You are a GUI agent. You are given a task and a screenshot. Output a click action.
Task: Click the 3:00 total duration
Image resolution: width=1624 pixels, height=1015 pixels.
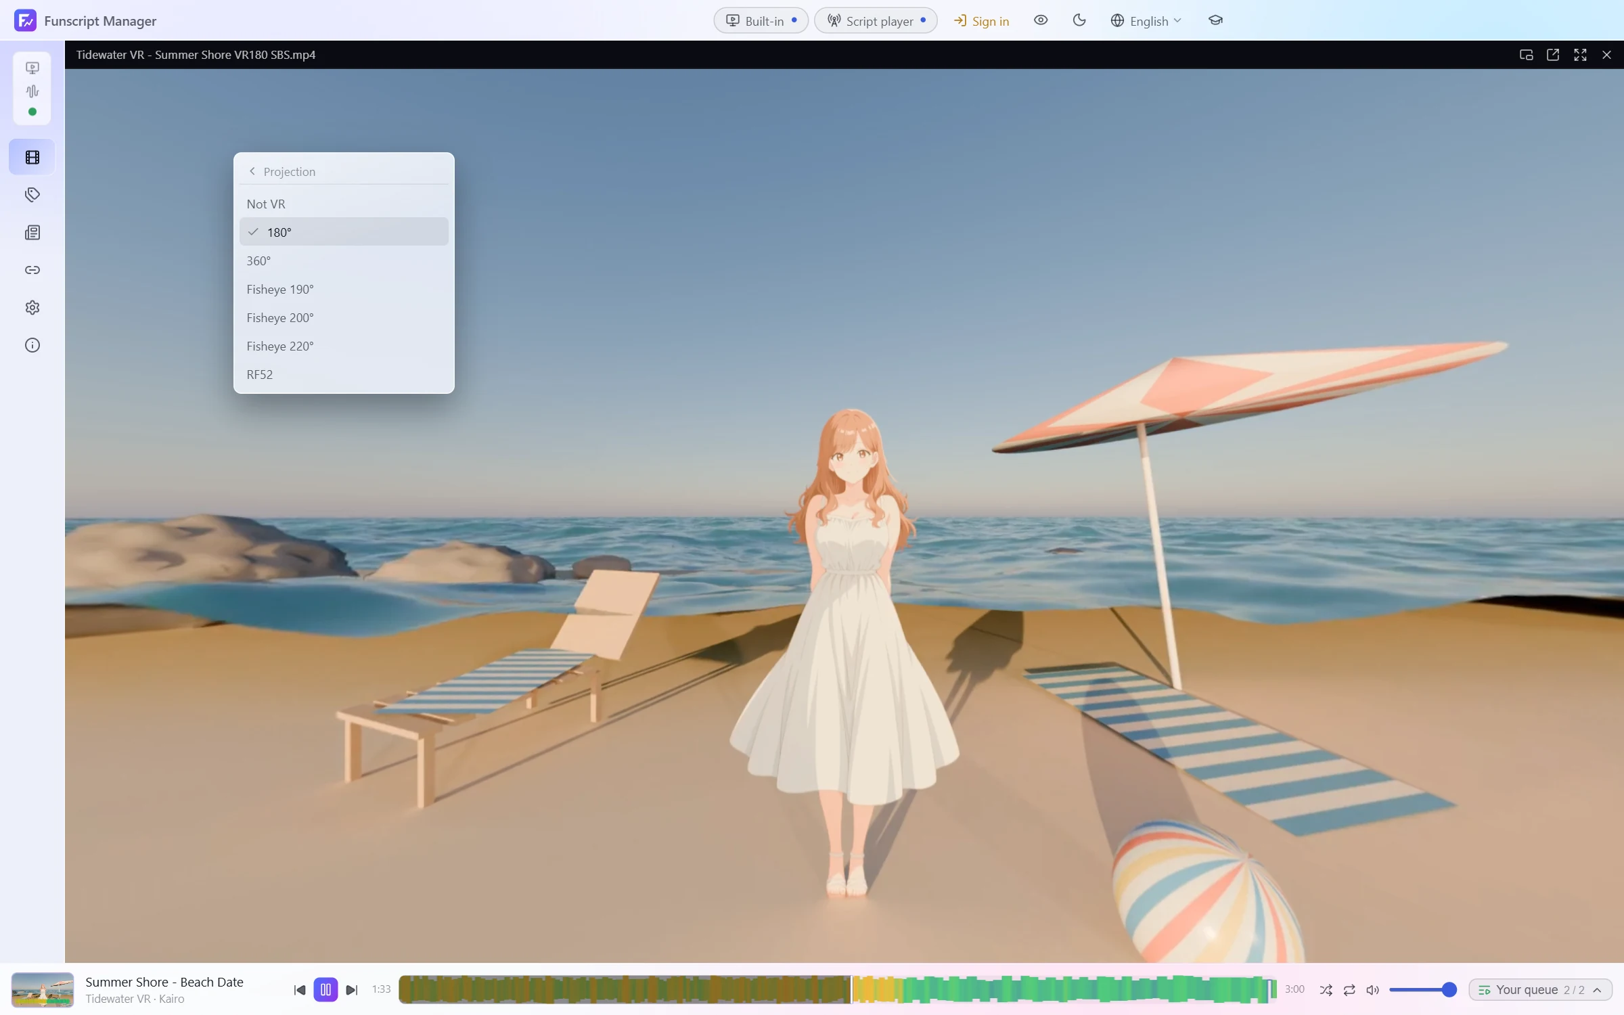point(1294,989)
